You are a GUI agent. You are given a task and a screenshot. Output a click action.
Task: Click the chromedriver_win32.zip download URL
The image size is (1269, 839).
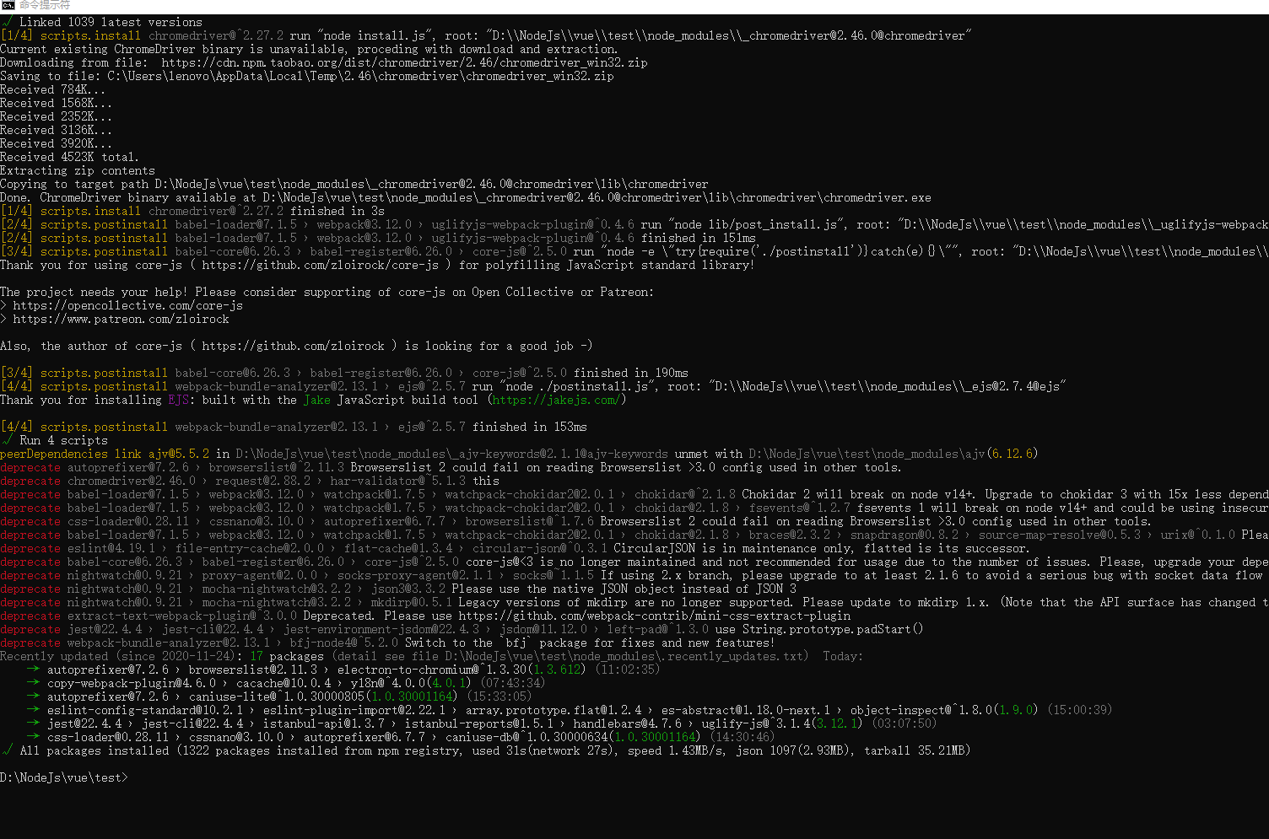point(404,62)
